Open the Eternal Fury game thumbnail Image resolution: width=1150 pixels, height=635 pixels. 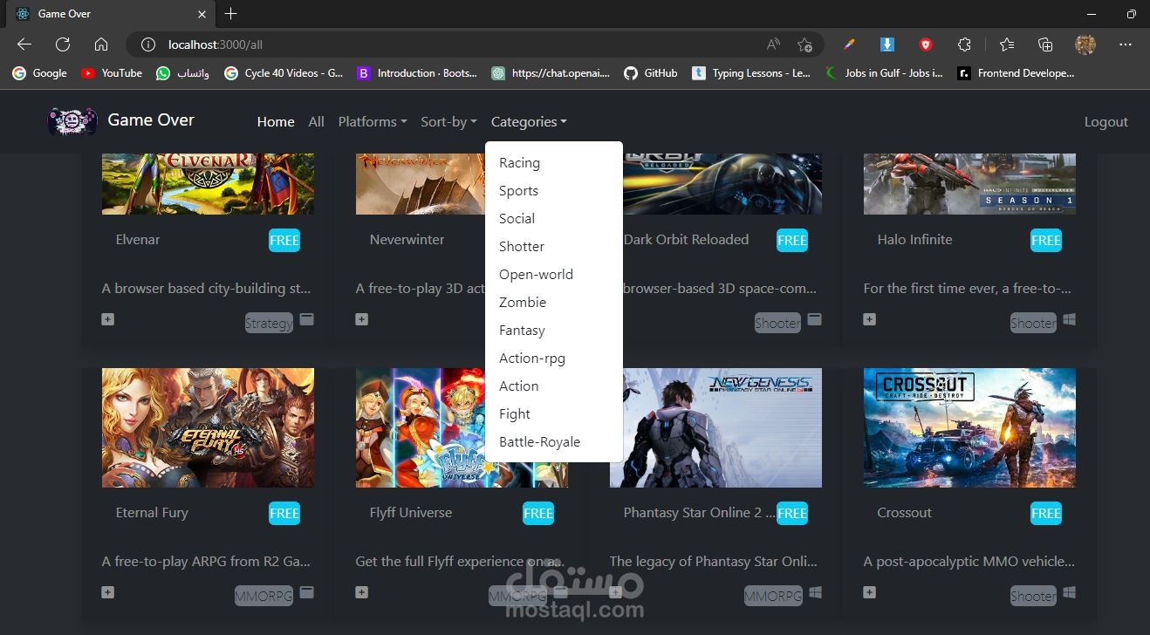208,427
